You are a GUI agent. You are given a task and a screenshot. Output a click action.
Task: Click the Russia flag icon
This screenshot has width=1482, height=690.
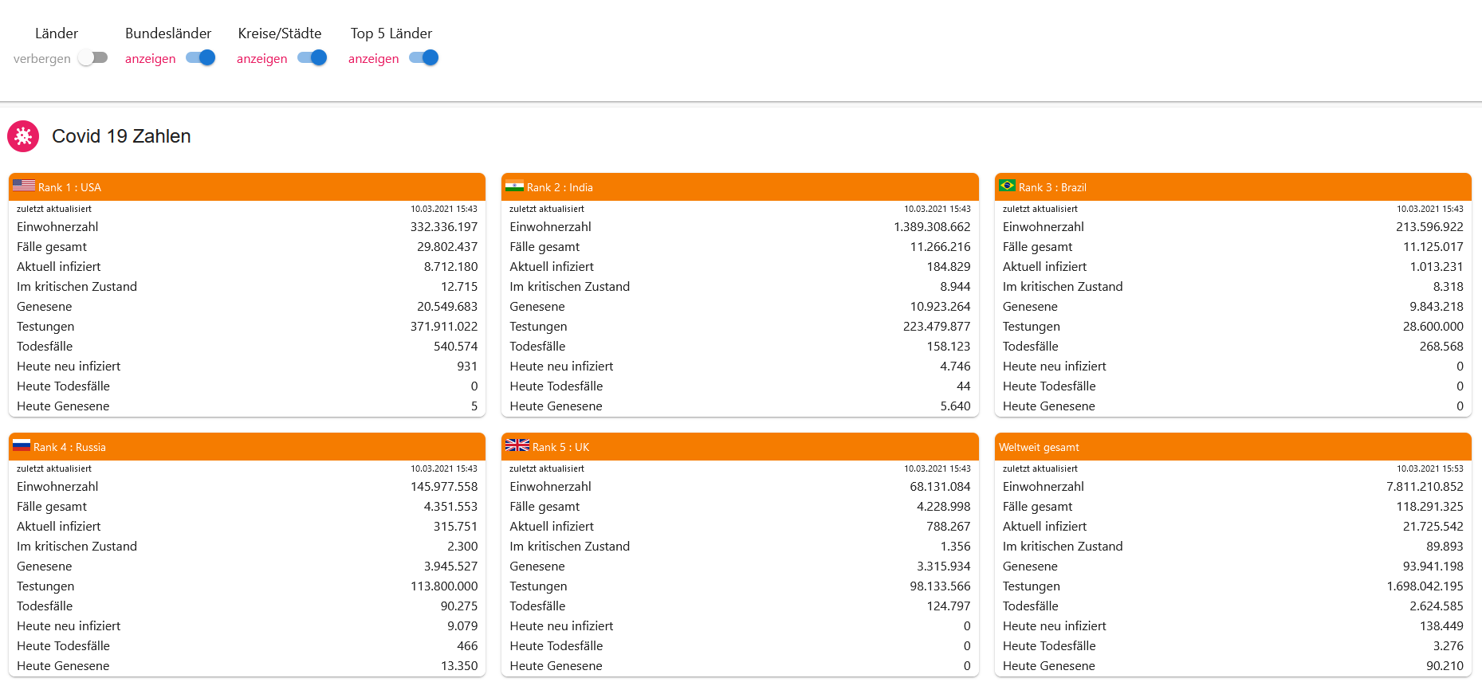[22, 445]
